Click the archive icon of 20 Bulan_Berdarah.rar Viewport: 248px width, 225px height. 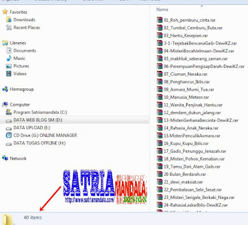[x=159, y=174]
